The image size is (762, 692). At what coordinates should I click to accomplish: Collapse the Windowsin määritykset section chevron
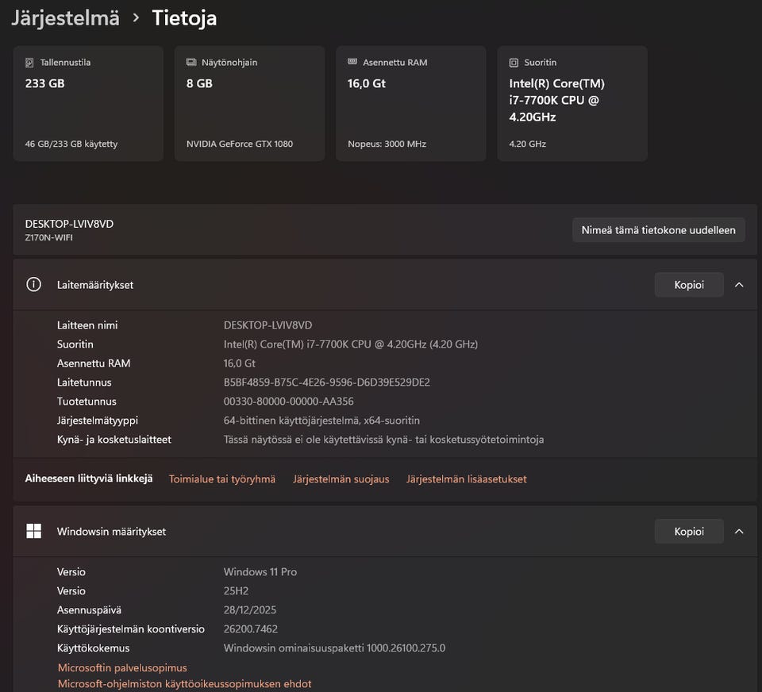(x=739, y=531)
